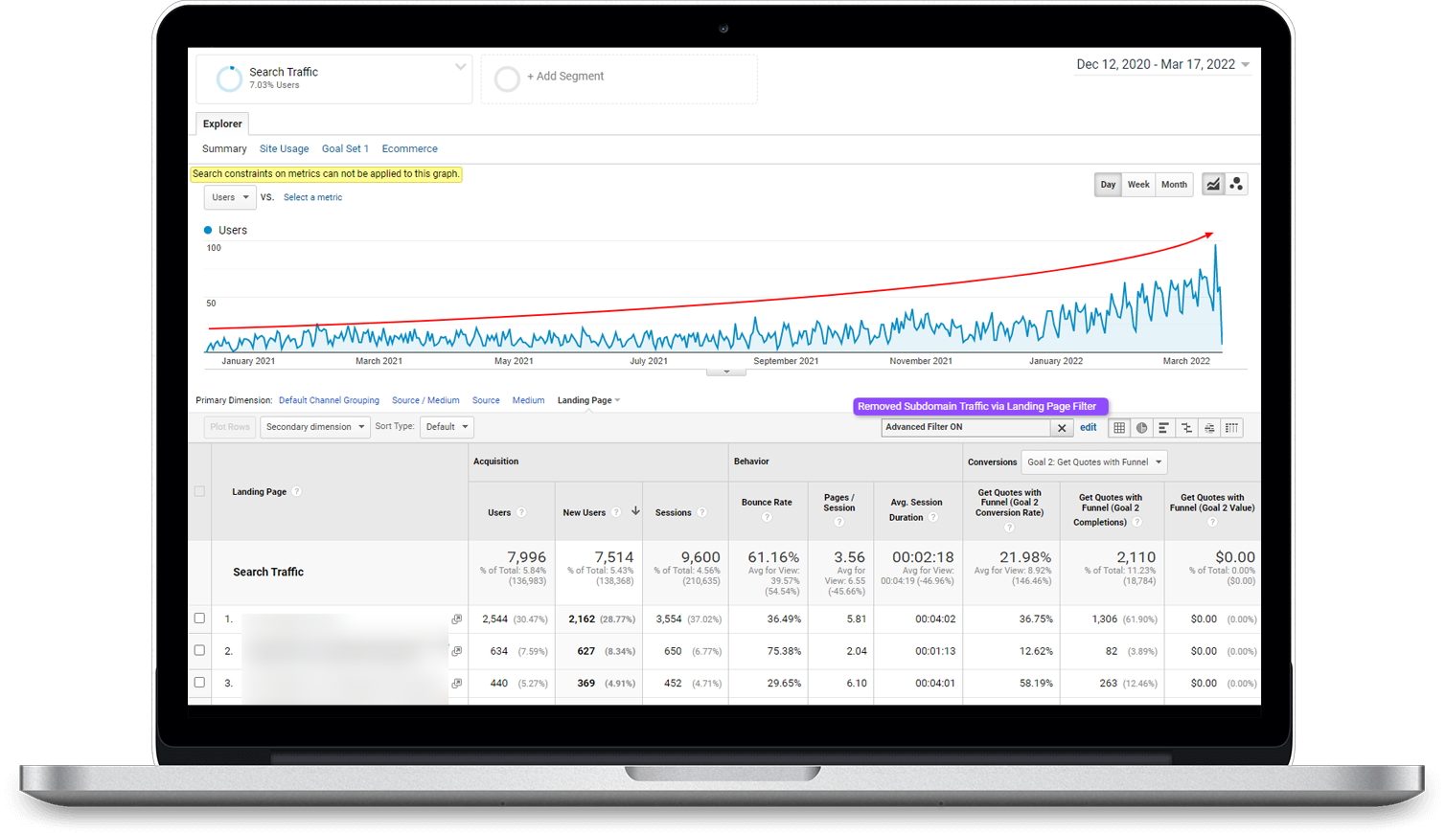
Task: Open the Site Usage sub-tab
Action: 284,148
